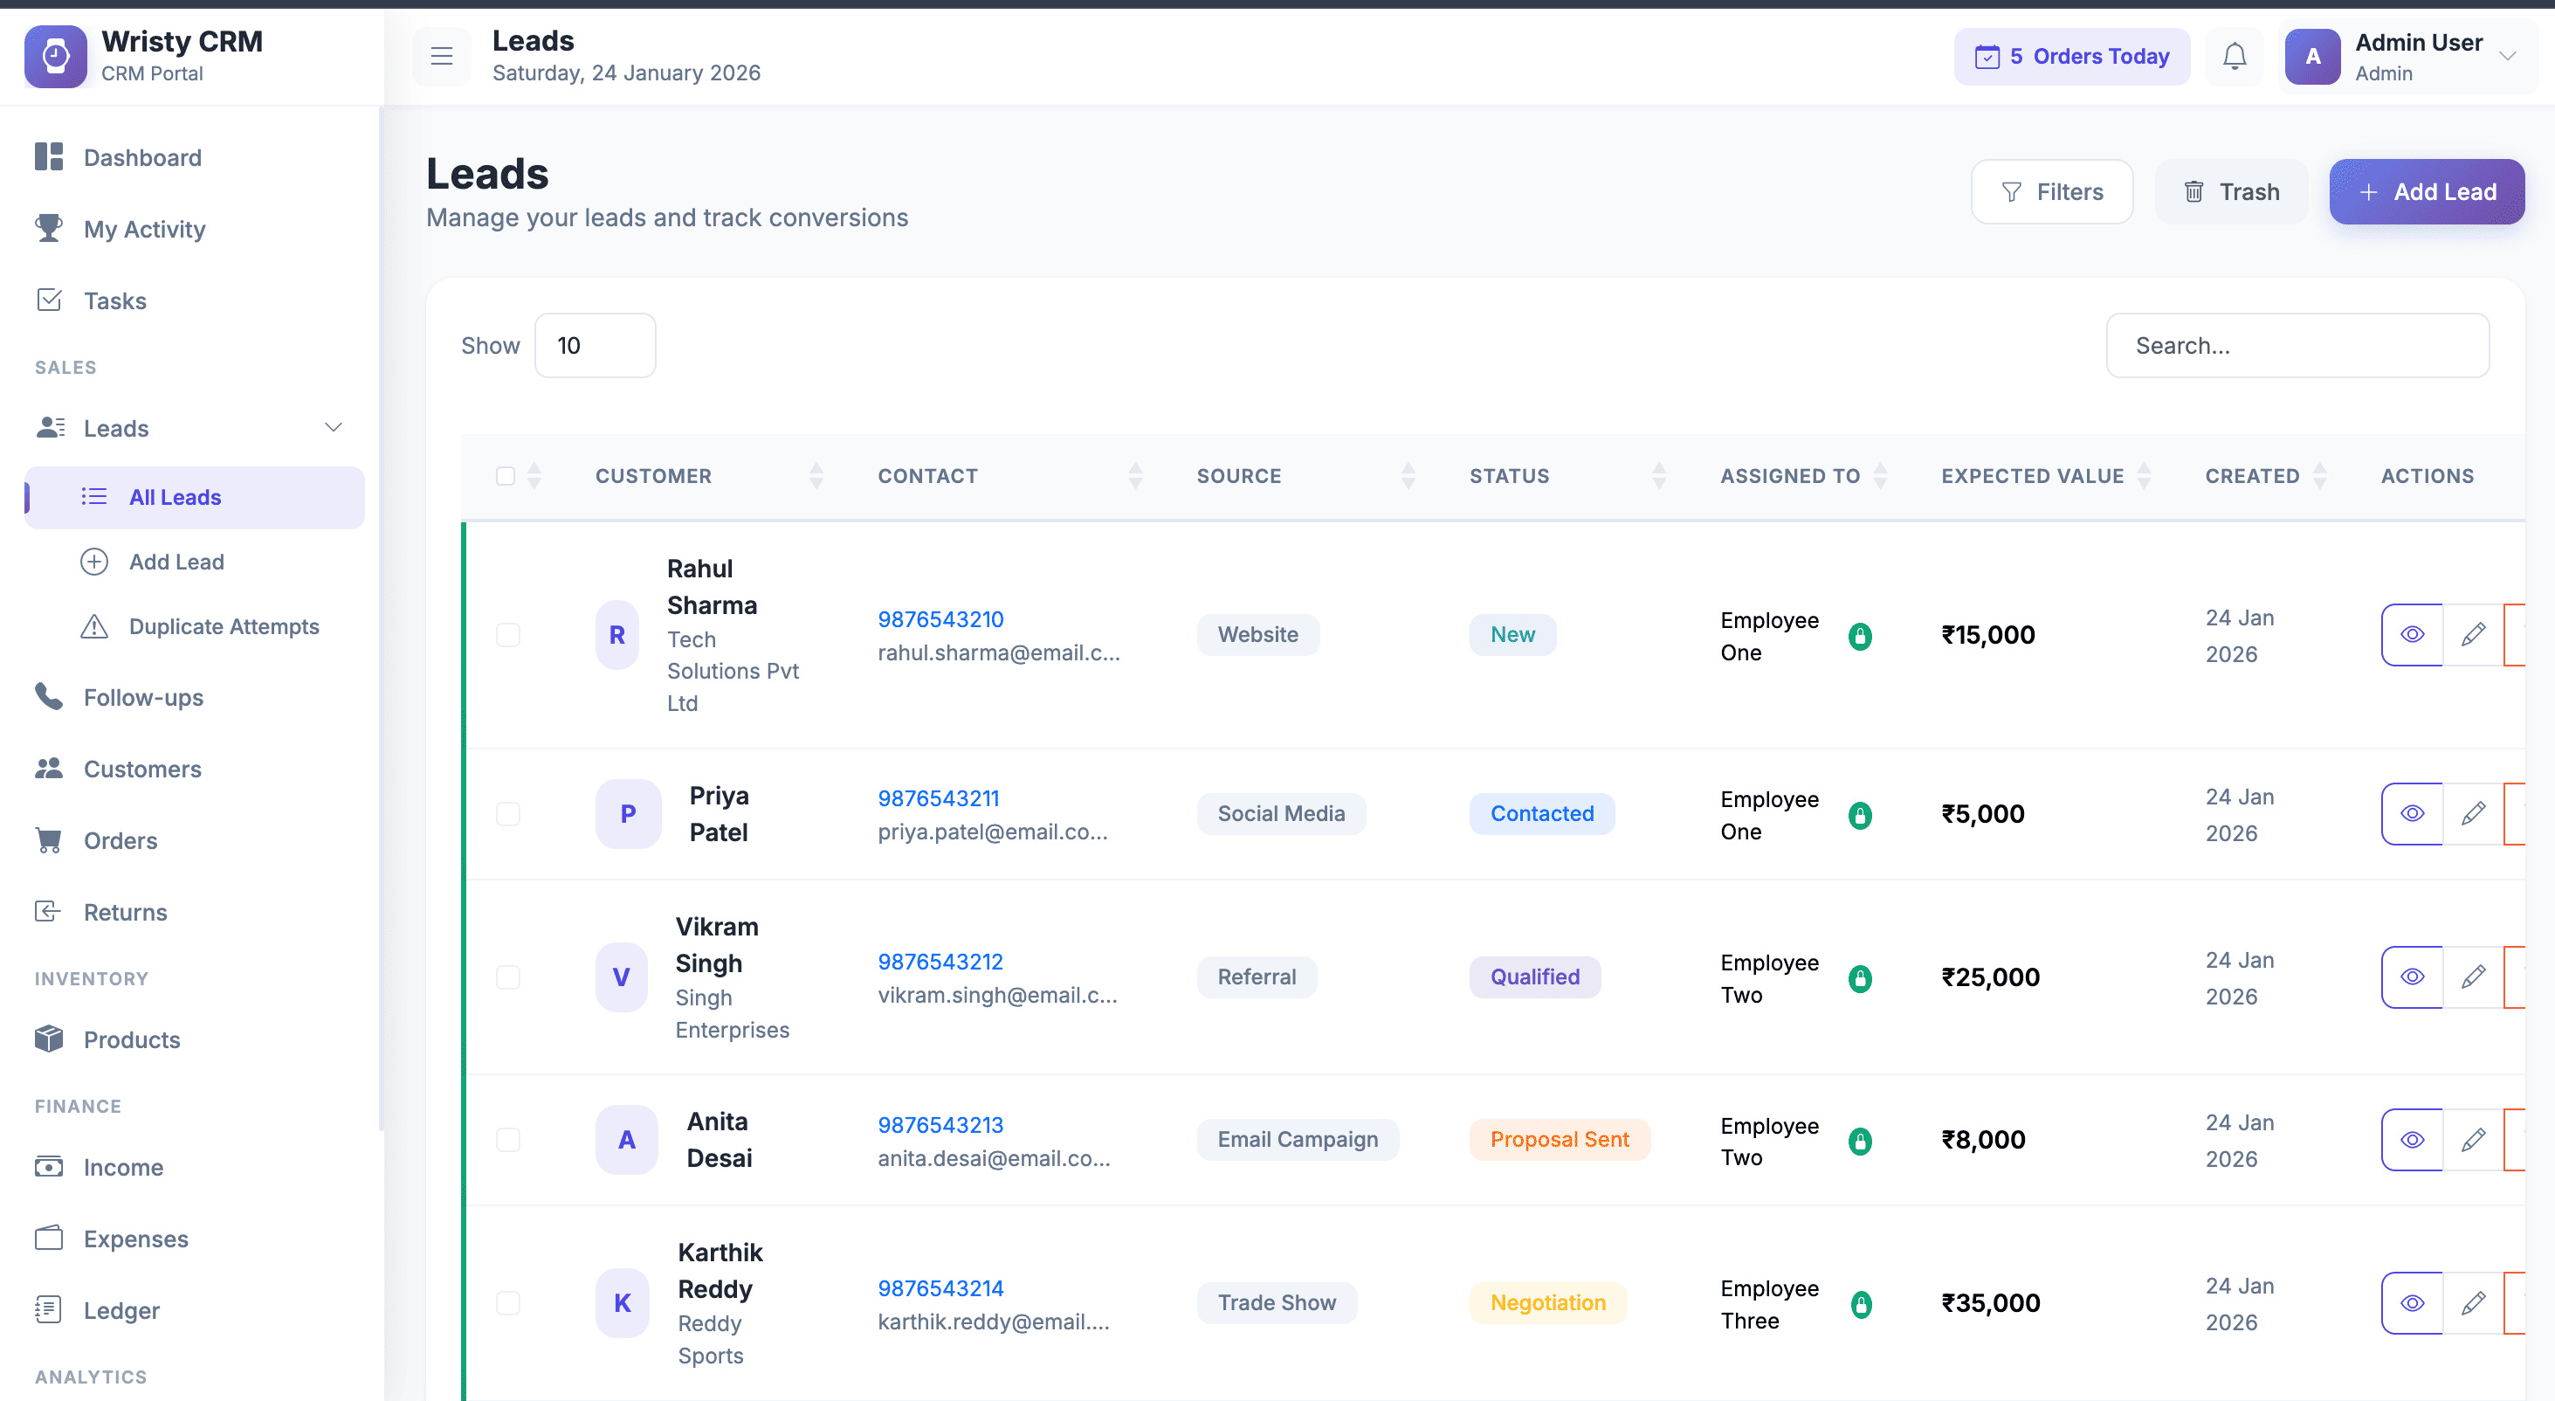Click into the Search leads field

2297,345
